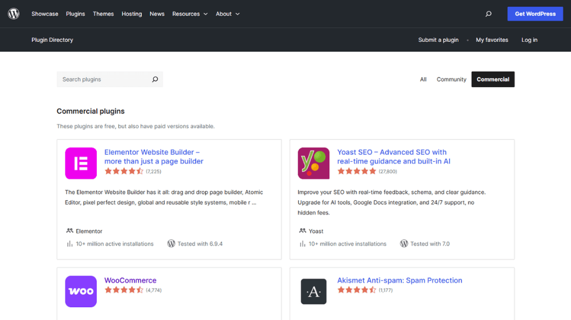
Task: Click 'Tested with 7.0' text
Action: 430,244
